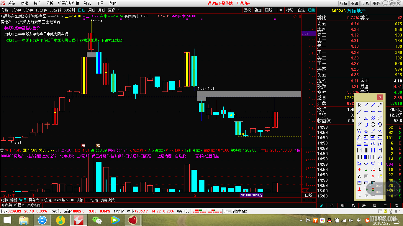Open the MACD基本 indicator tab
This screenshot has height=226, width=403.
click(61, 200)
